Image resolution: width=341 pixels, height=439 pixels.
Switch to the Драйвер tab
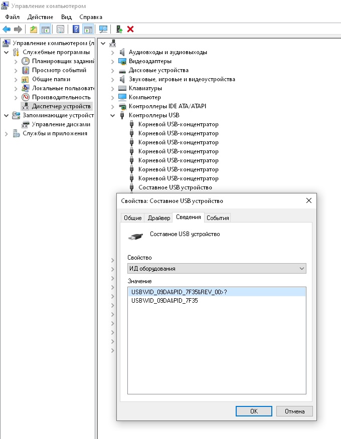tap(159, 218)
